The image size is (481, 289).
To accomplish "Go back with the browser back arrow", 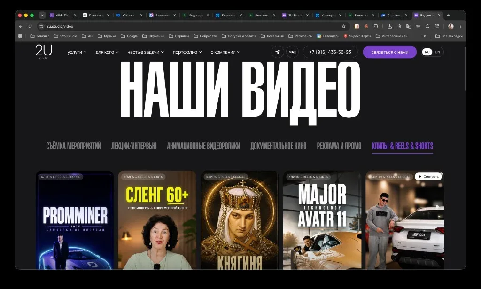I will click(21, 26).
